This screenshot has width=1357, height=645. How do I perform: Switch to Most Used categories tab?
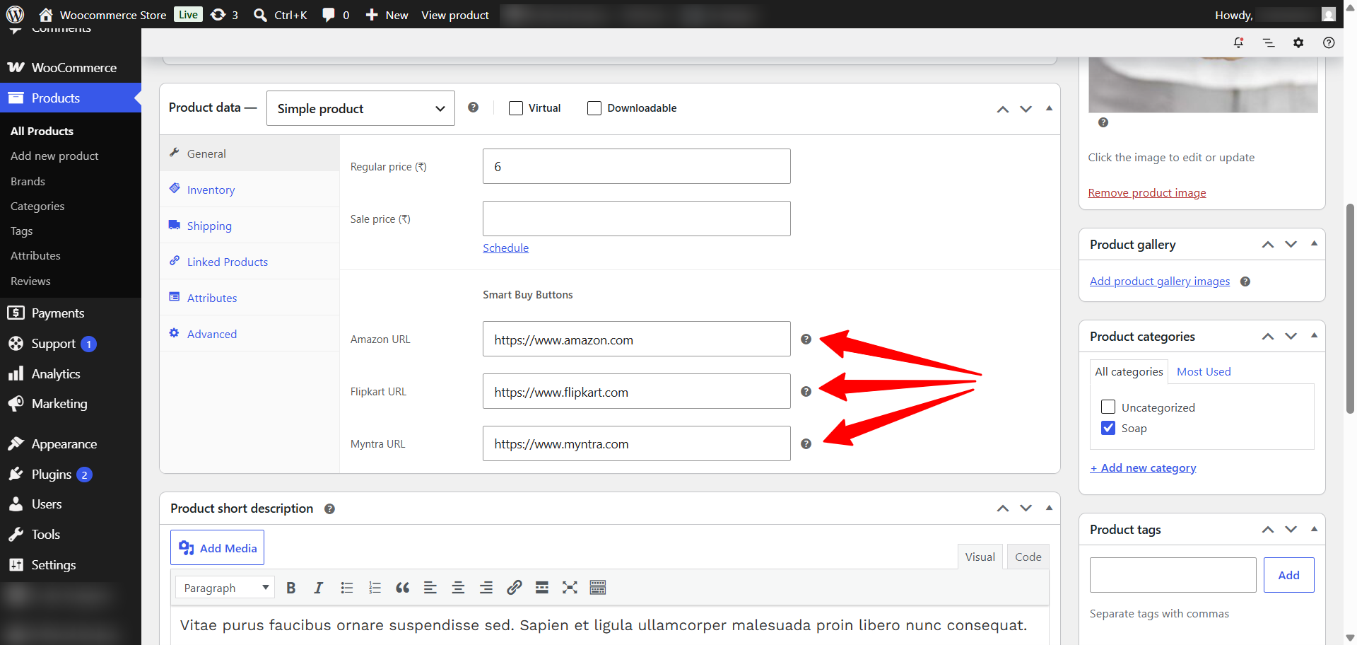[1204, 371]
